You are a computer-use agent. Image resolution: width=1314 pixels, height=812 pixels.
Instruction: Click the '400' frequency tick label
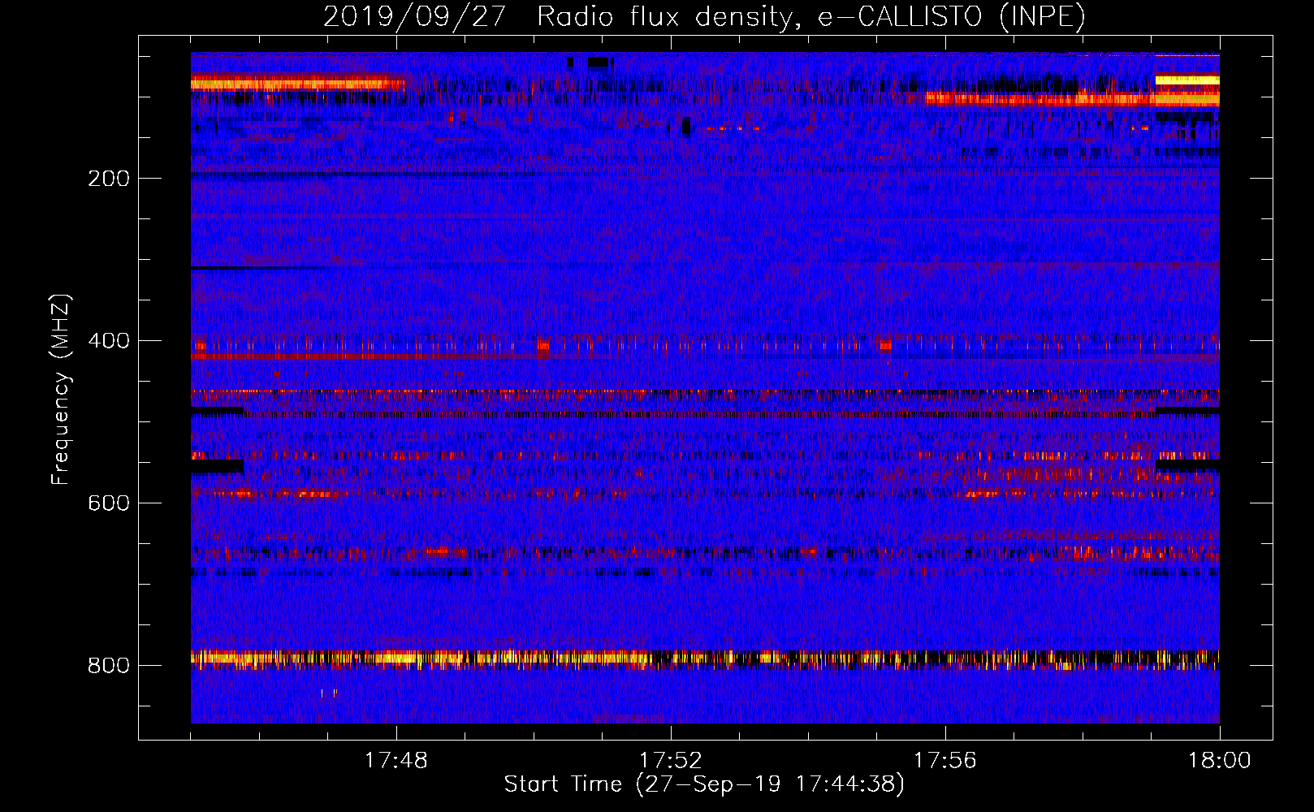click(109, 341)
